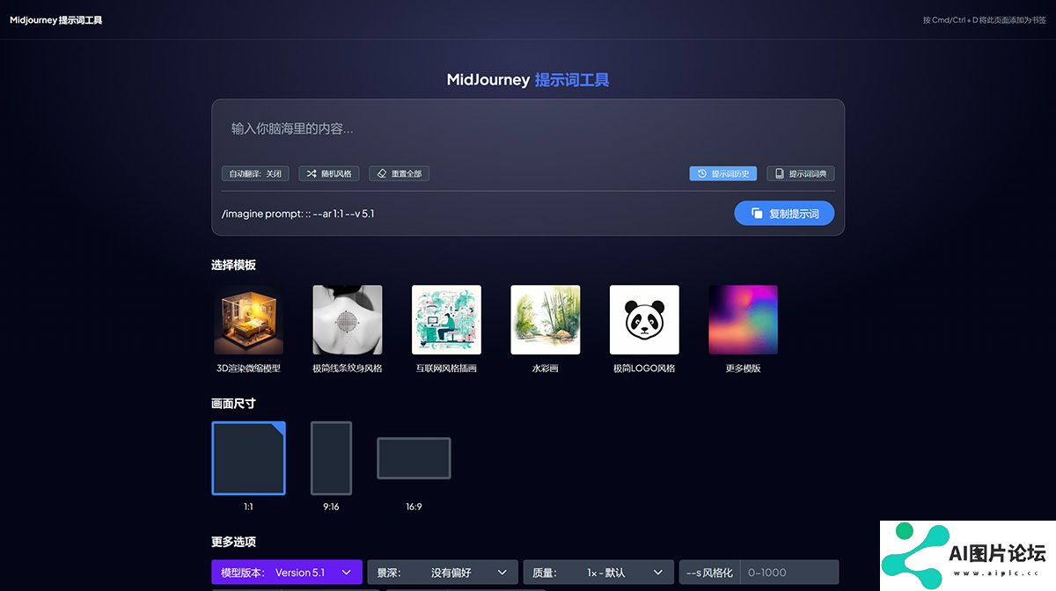Screen dimensions: 1056x591
Task: Click the 随机风格 random style button label
Action: pos(336,174)
